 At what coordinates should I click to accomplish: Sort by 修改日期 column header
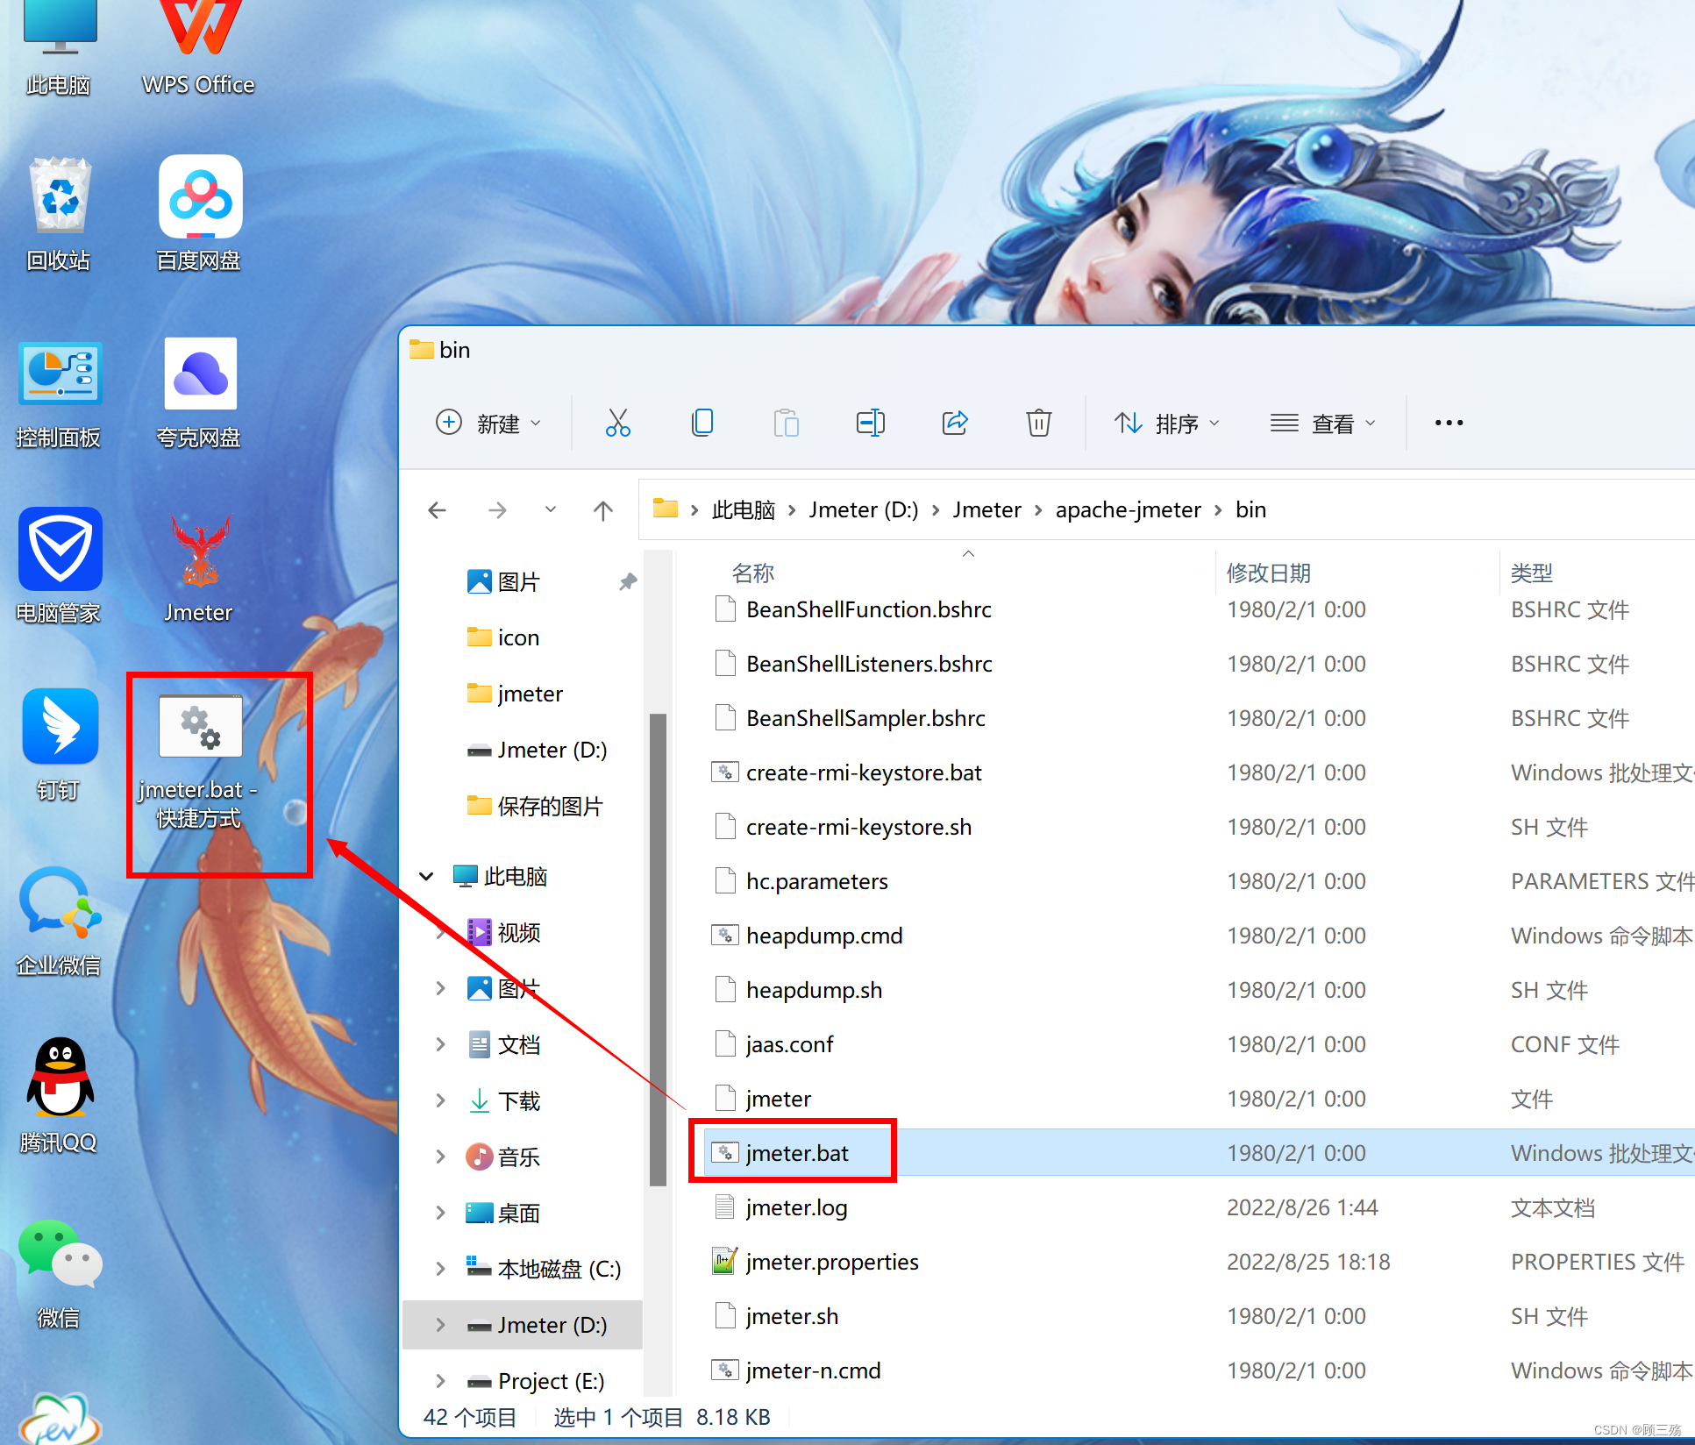coord(1268,573)
